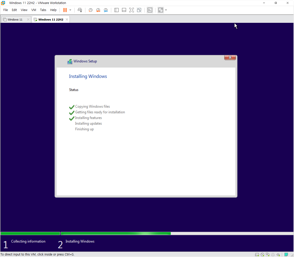Close the Windows 11 tab
The height and width of the screenshot is (257, 294).
pyautogui.click(x=28, y=20)
